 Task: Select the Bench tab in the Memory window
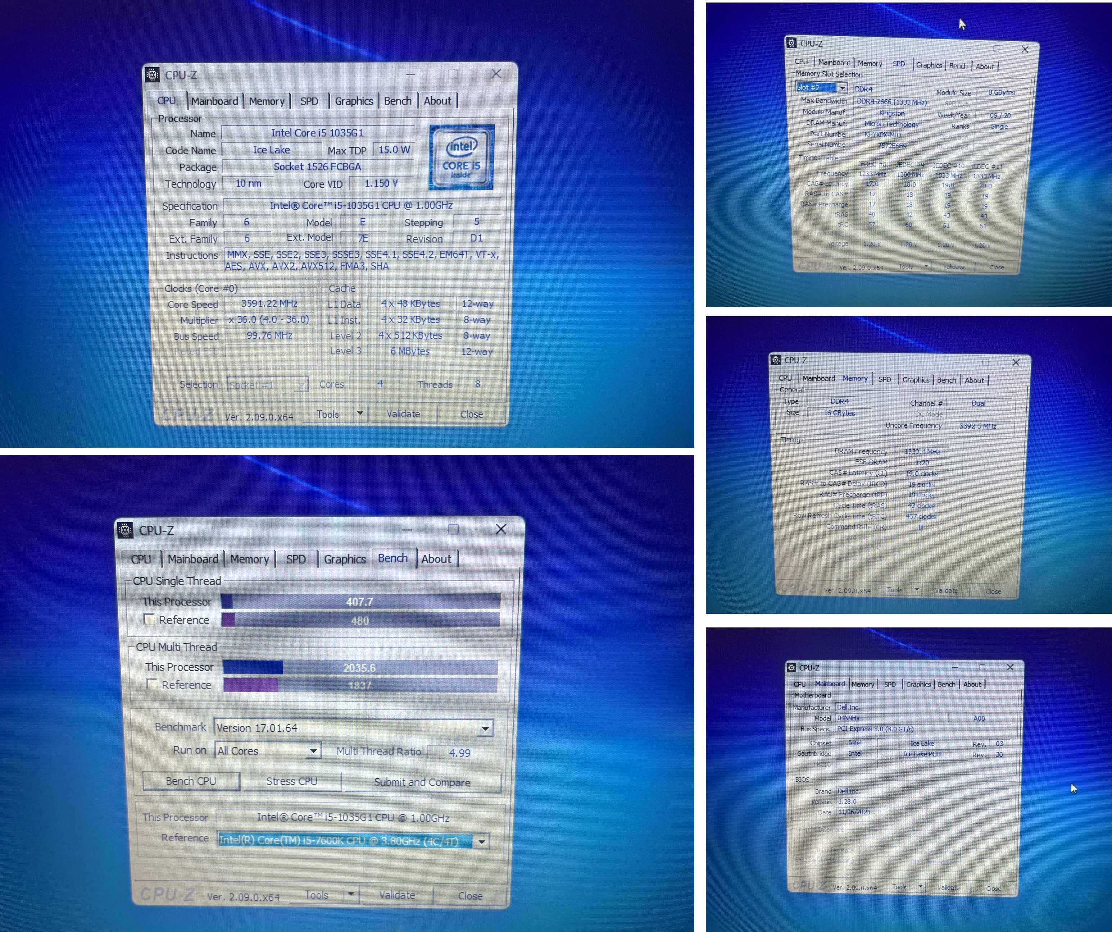946,380
